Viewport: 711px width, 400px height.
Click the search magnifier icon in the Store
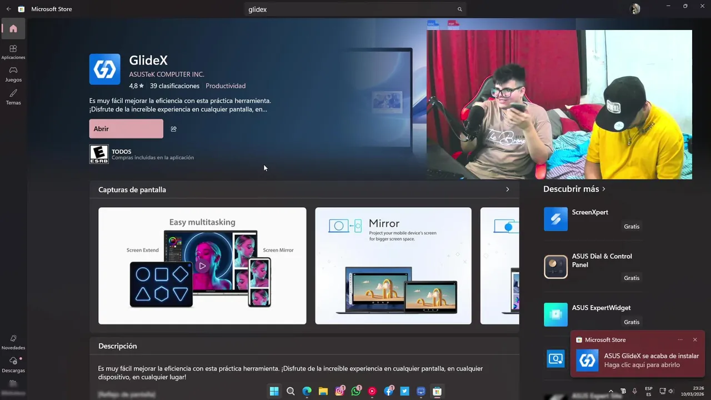459,9
